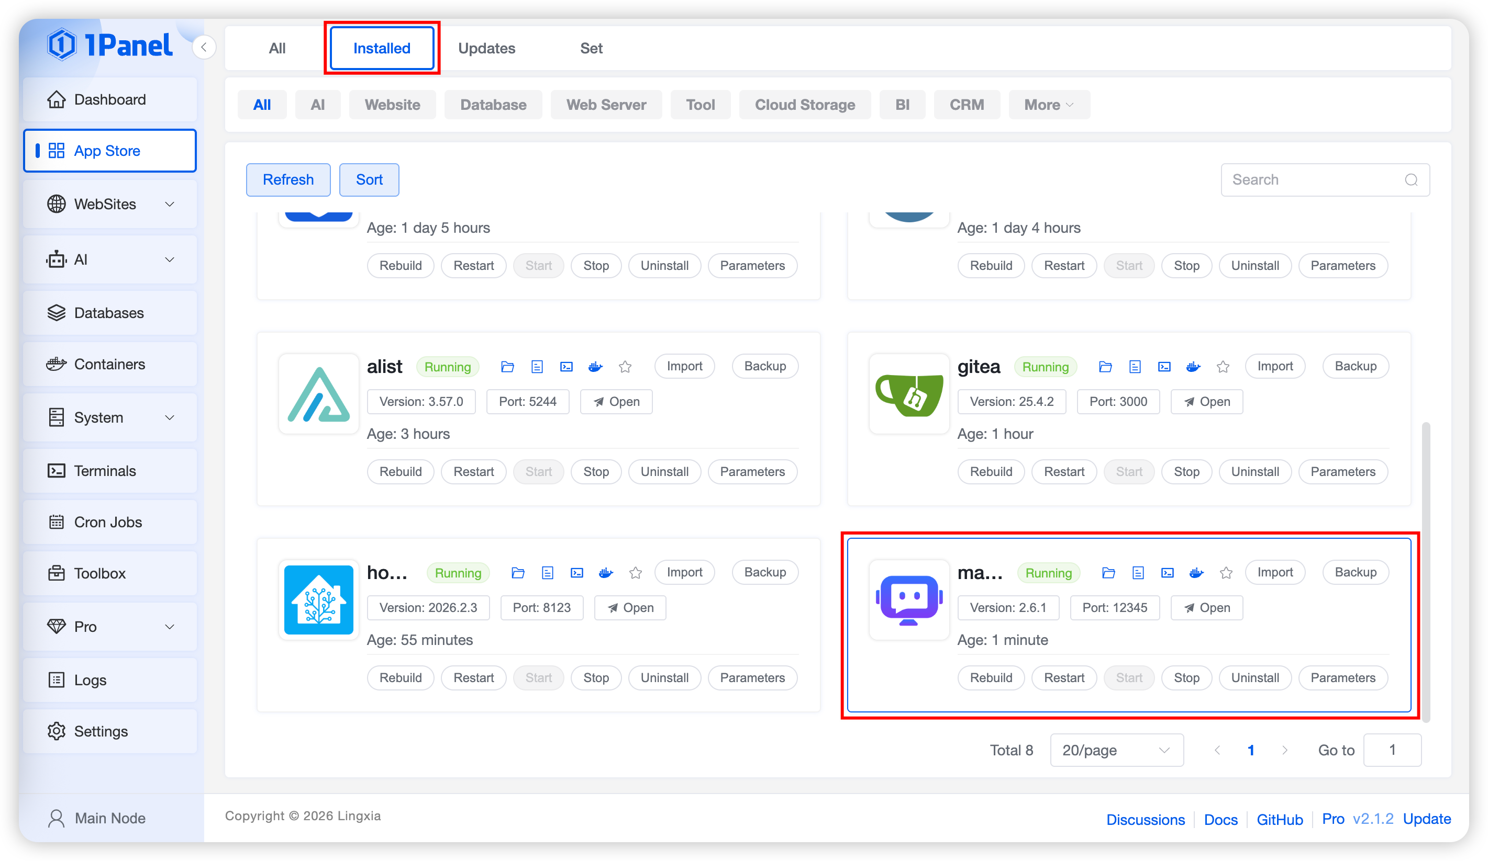Open the folder icon on alist card
Screen dimensions: 1488x861
point(507,367)
